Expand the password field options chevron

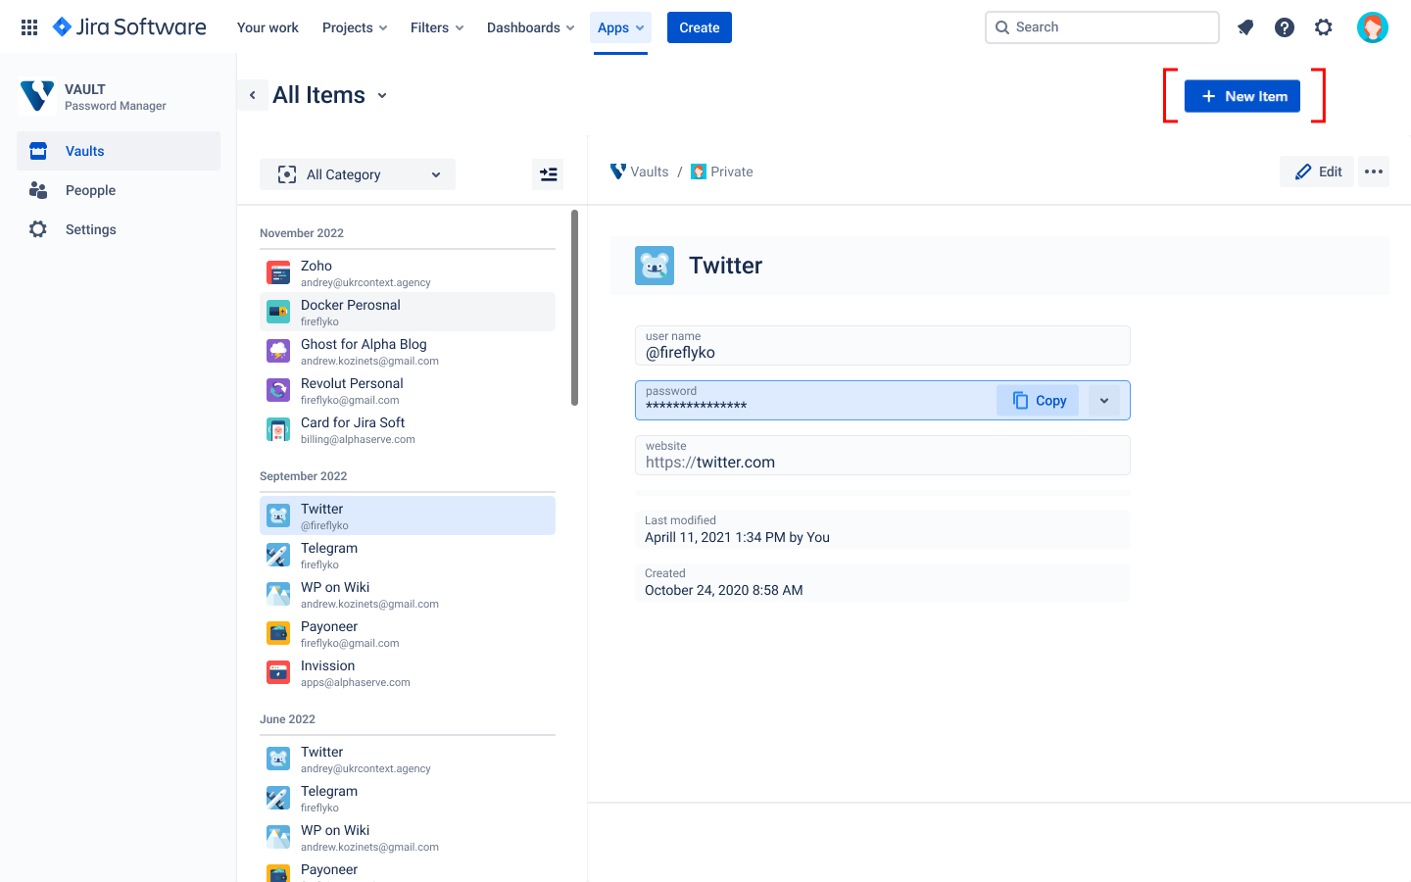point(1104,401)
